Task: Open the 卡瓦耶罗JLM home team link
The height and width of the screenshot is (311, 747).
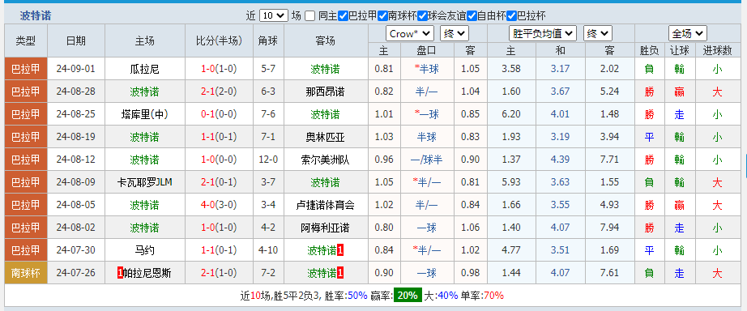Action: click(x=145, y=182)
